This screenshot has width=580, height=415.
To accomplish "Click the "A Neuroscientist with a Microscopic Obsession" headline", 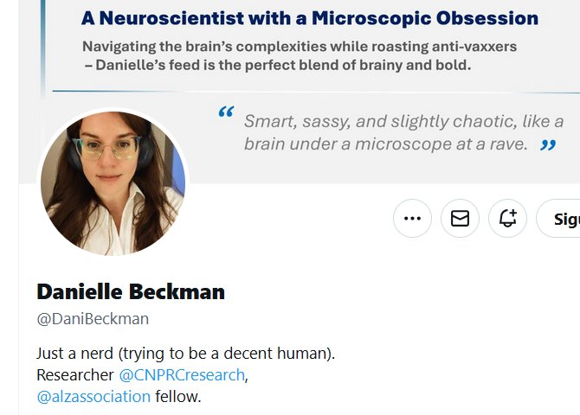I will [x=310, y=18].
